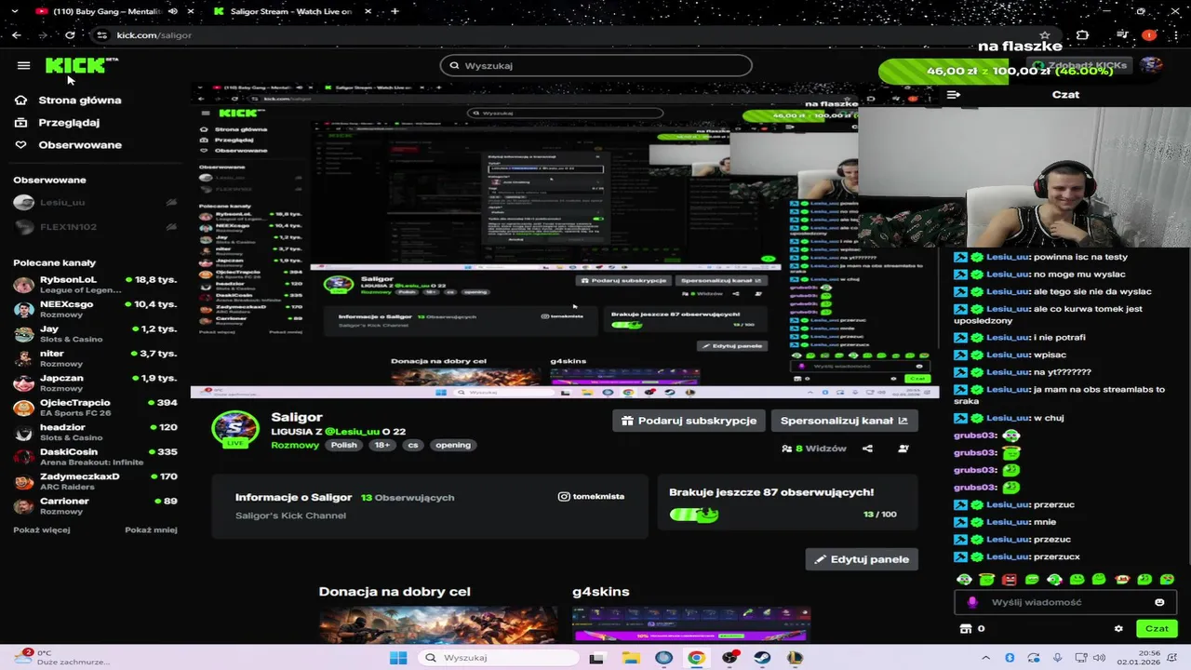Open Carrioner recommended channel
This screenshot has height=670, width=1191.
click(95, 506)
